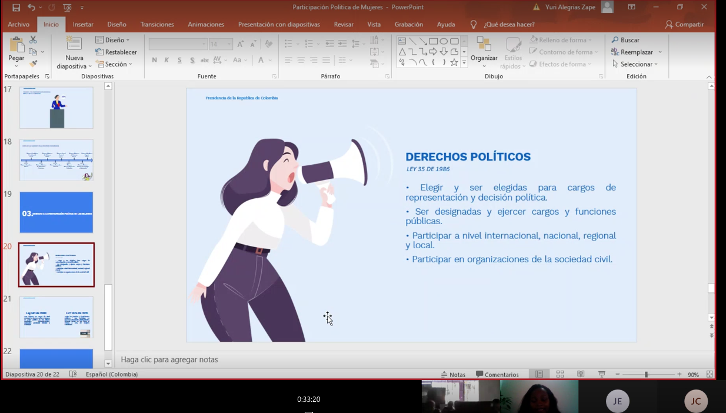Click the Save icon in title bar
The height and width of the screenshot is (413, 726).
[16, 8]
